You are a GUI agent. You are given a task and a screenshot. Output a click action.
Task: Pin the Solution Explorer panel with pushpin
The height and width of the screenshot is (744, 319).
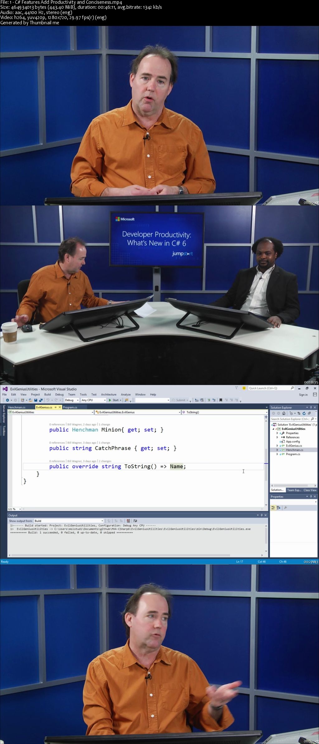click(311, 407)
